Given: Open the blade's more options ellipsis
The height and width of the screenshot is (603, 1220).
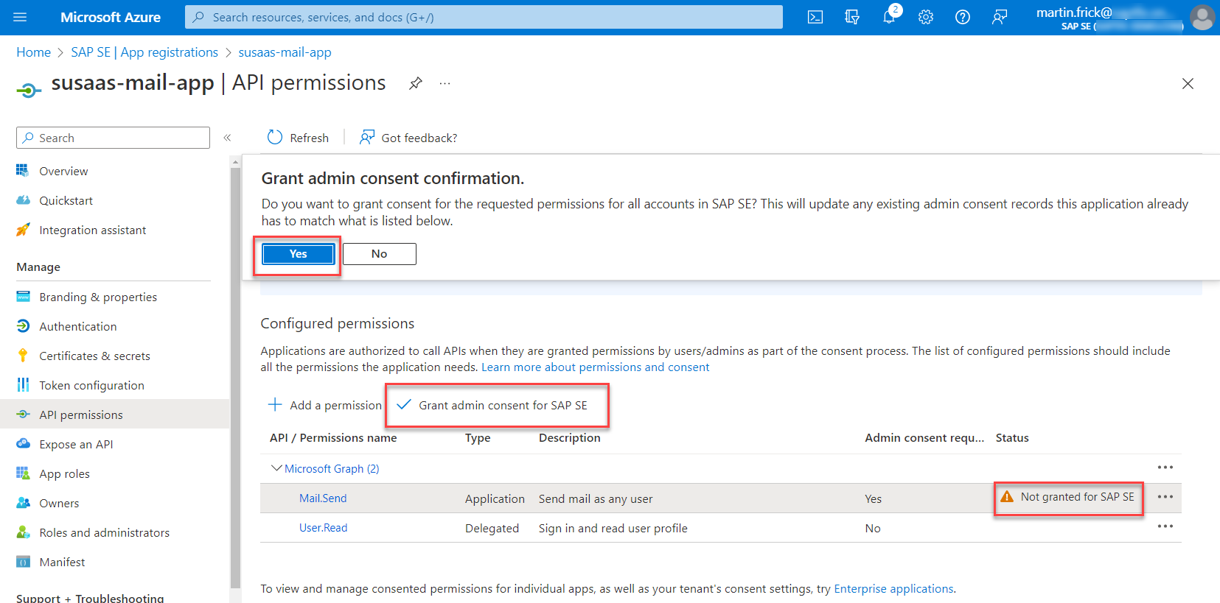Looking at the screenshot, I should pyautogui.click(x=445, y=83).
